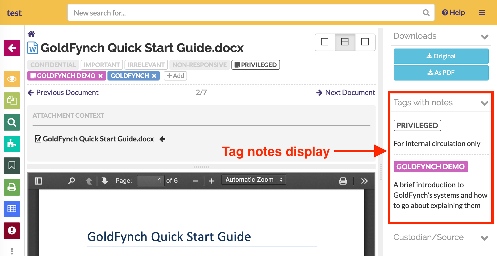Click the PDF viewer print icon
Image resolution: width=497 pixels, height=256 pixels.
pos(343,181)
